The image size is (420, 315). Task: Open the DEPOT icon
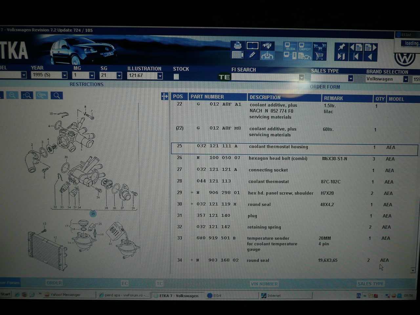305,47
